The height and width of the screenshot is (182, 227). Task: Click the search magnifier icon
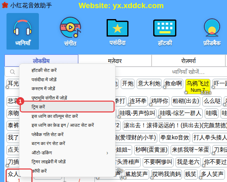coord(13,71)
